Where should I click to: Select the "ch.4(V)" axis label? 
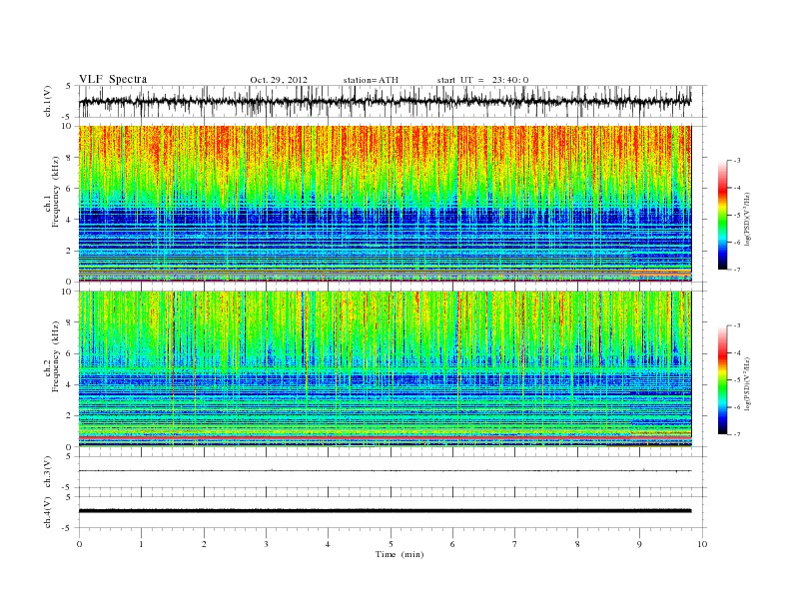pyautogui.click(x=48, y=512)
